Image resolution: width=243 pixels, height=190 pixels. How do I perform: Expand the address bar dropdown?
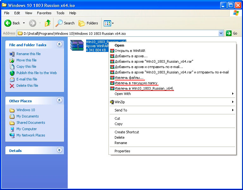[x=221, y=33]
